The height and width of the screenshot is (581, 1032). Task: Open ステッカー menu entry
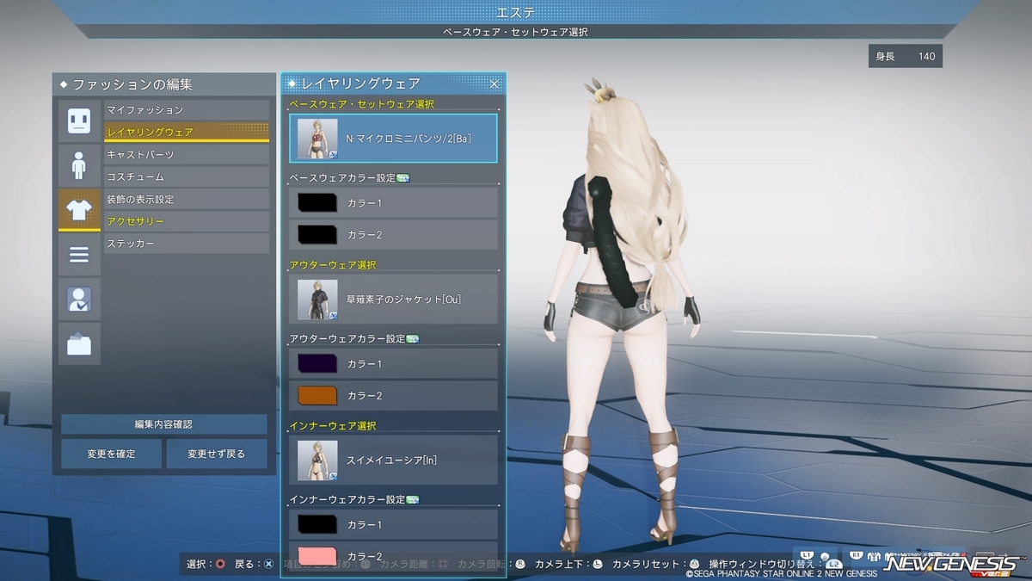187,244
